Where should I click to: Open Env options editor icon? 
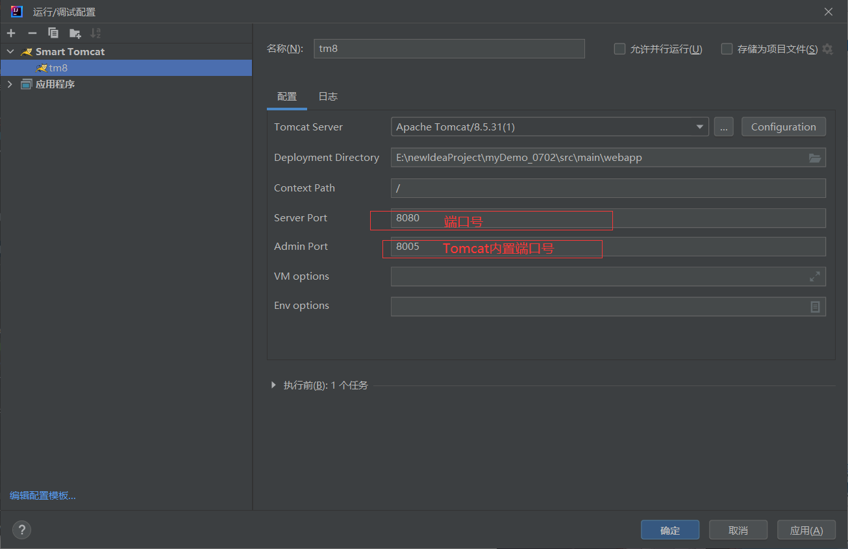tap(816, 306)
